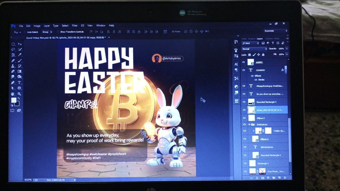
Task: Select the Pen tool
Action: point(13,83)
